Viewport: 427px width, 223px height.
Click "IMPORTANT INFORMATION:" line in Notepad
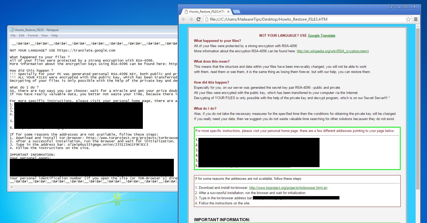coord(33,155)
